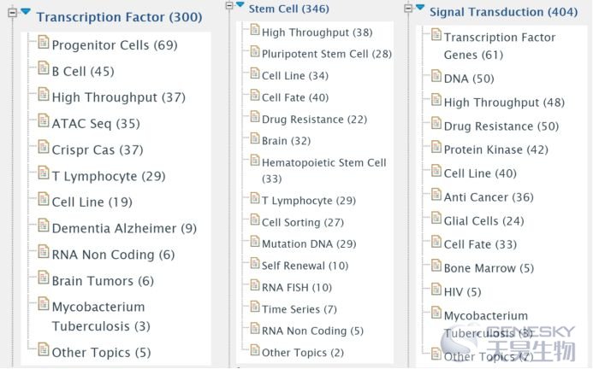Viewport: 593px width, 369px height.
Task: Open the Stem Cell (346) heading link
Action: pos(289,9)
